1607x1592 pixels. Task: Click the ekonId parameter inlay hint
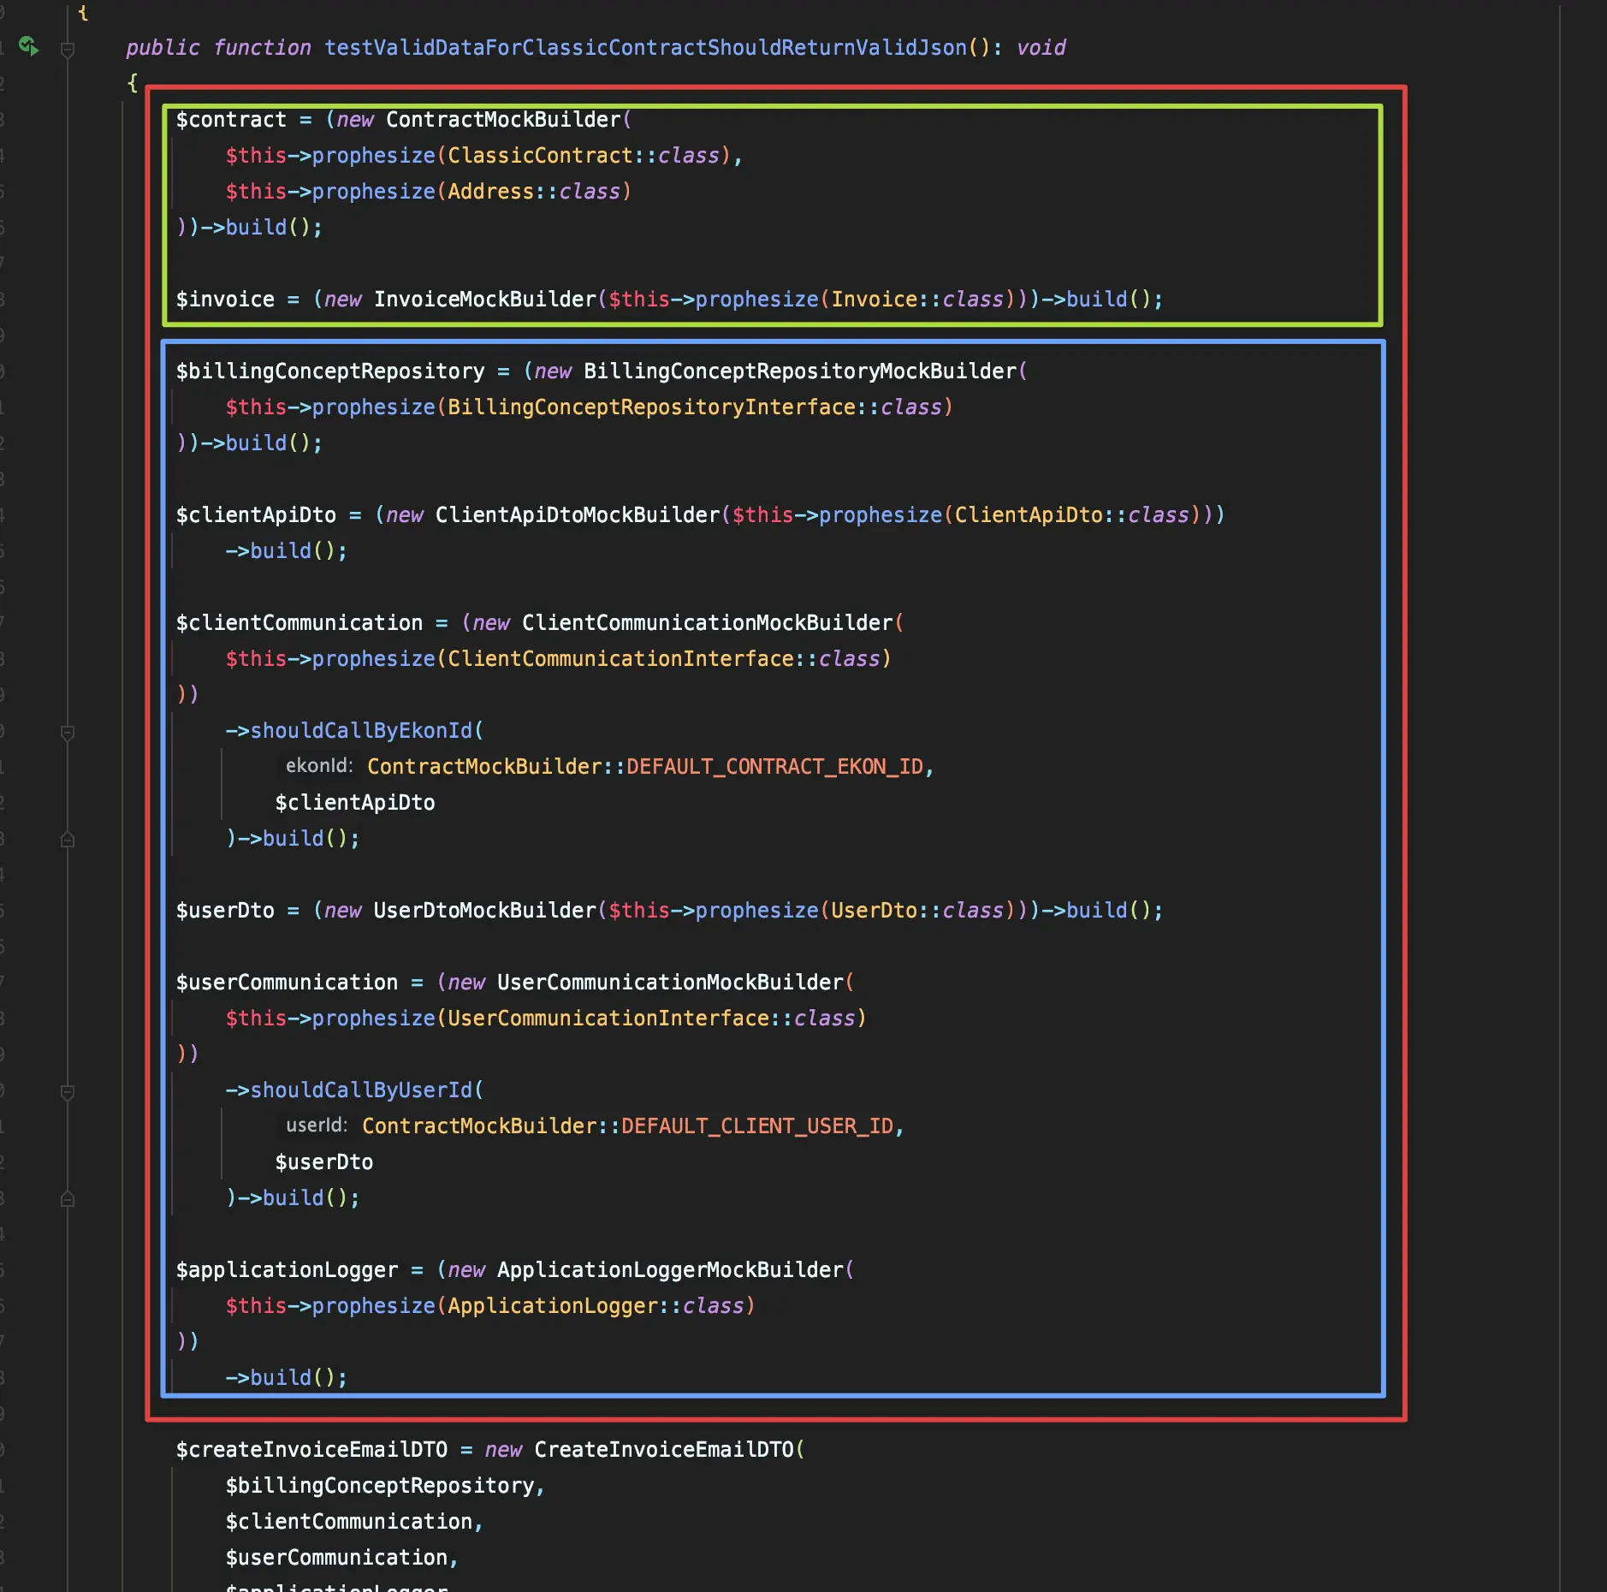318,766
